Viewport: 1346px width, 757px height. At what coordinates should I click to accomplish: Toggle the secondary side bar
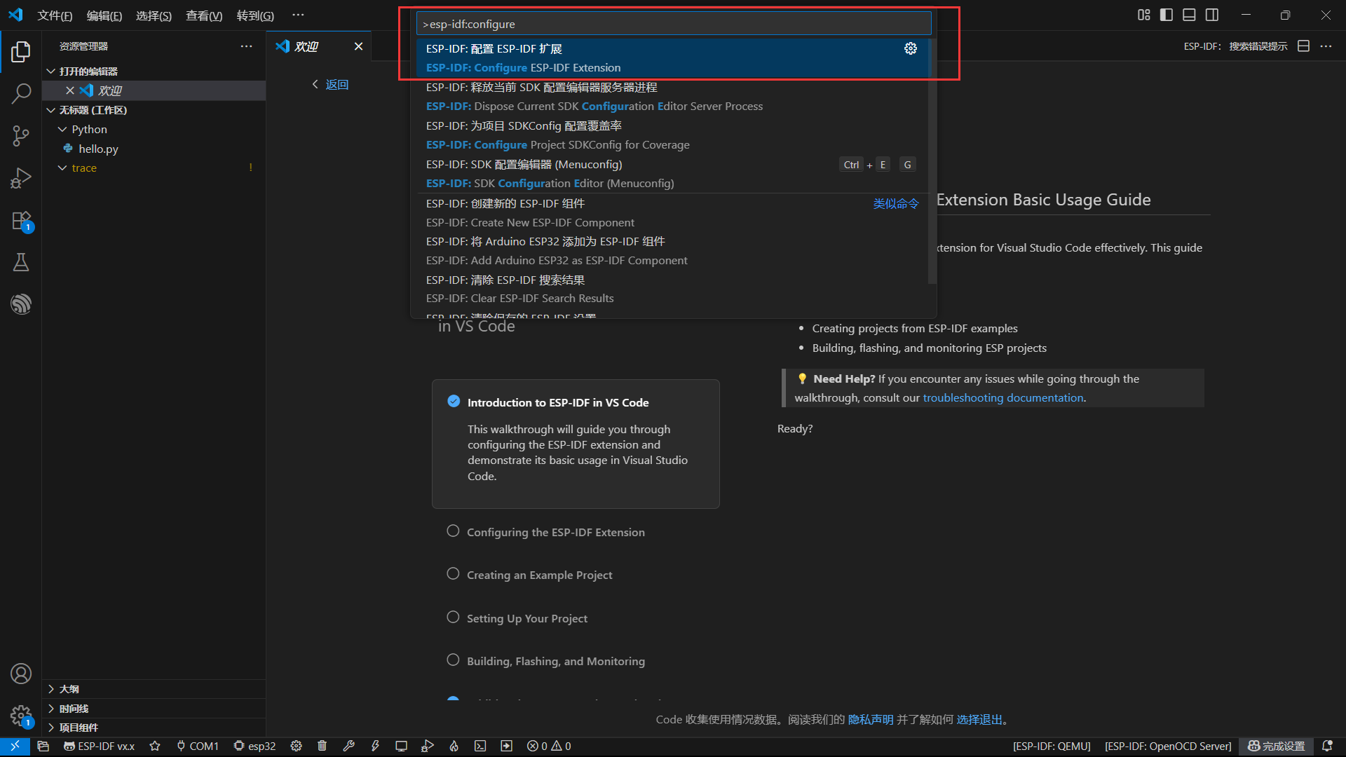click(x=1212, y=15)
